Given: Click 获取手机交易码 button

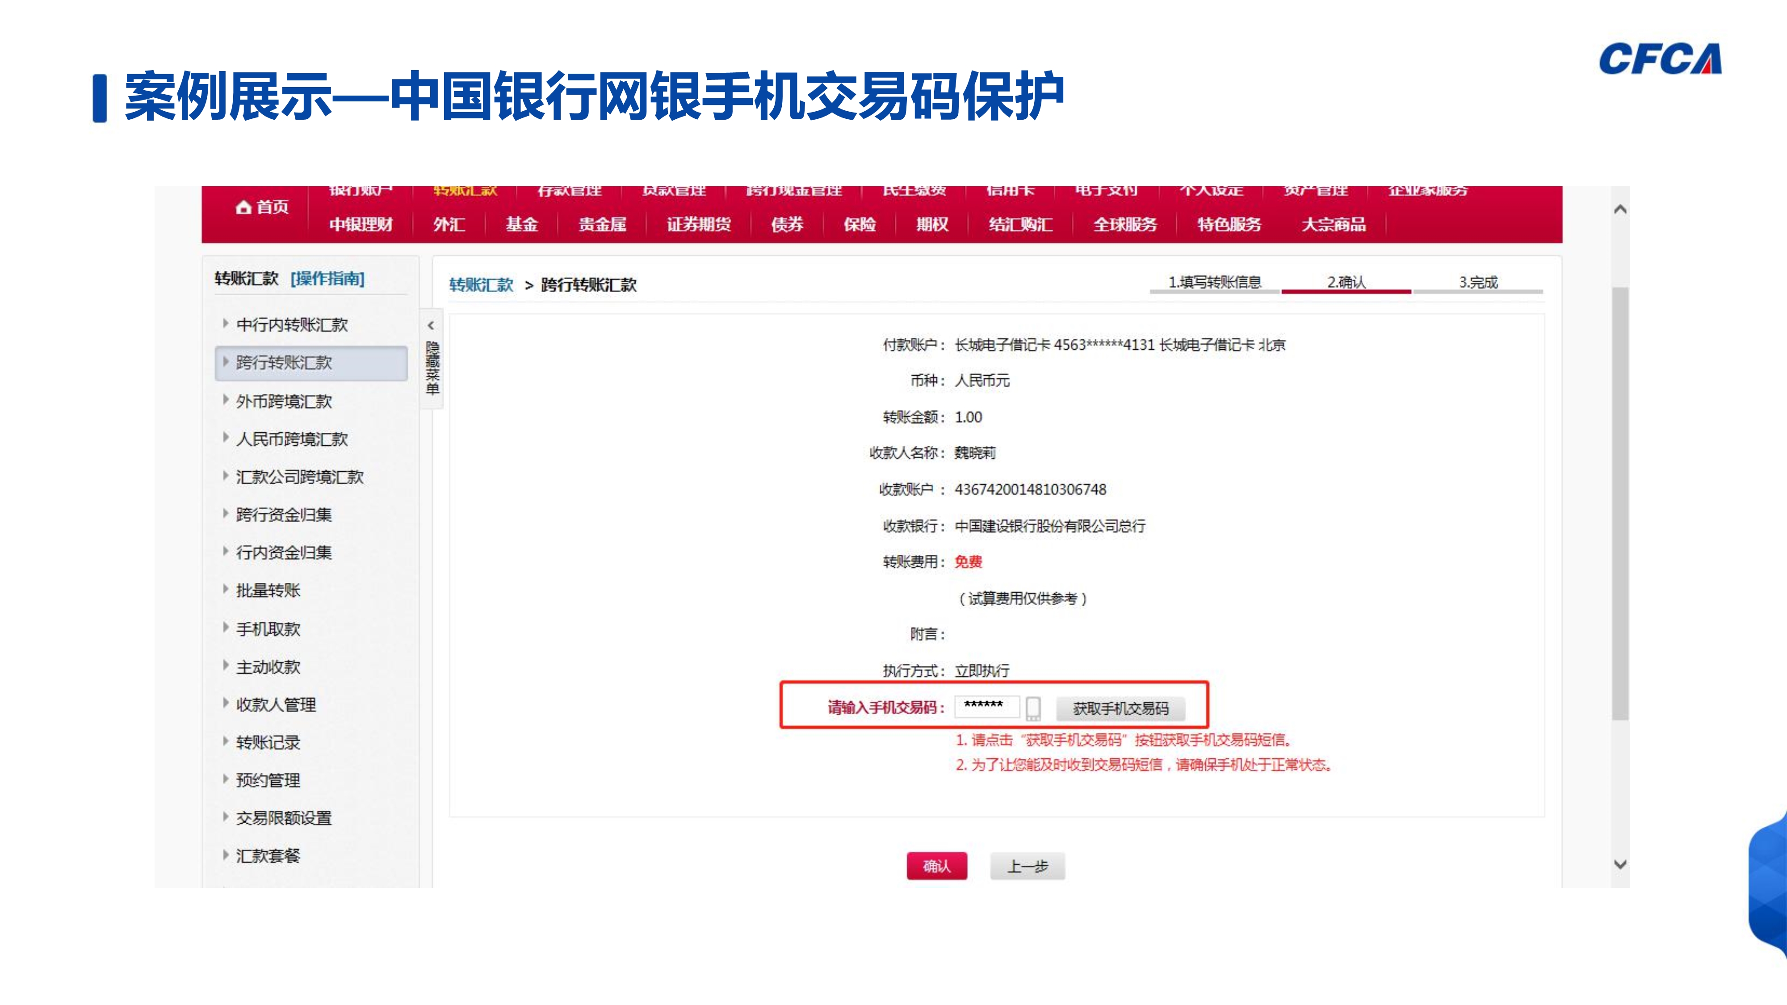Looking at the screenshot, I should 1120,708.
